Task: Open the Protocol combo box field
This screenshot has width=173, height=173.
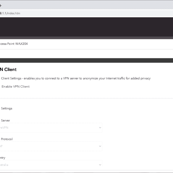Action: (x=51, y=146)
